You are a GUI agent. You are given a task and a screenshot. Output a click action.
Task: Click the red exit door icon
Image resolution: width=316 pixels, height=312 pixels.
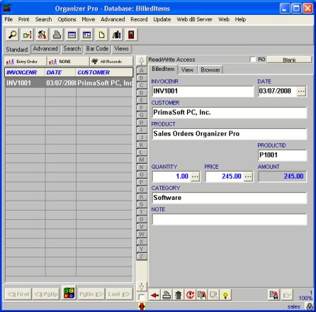[x=131, y=35]
